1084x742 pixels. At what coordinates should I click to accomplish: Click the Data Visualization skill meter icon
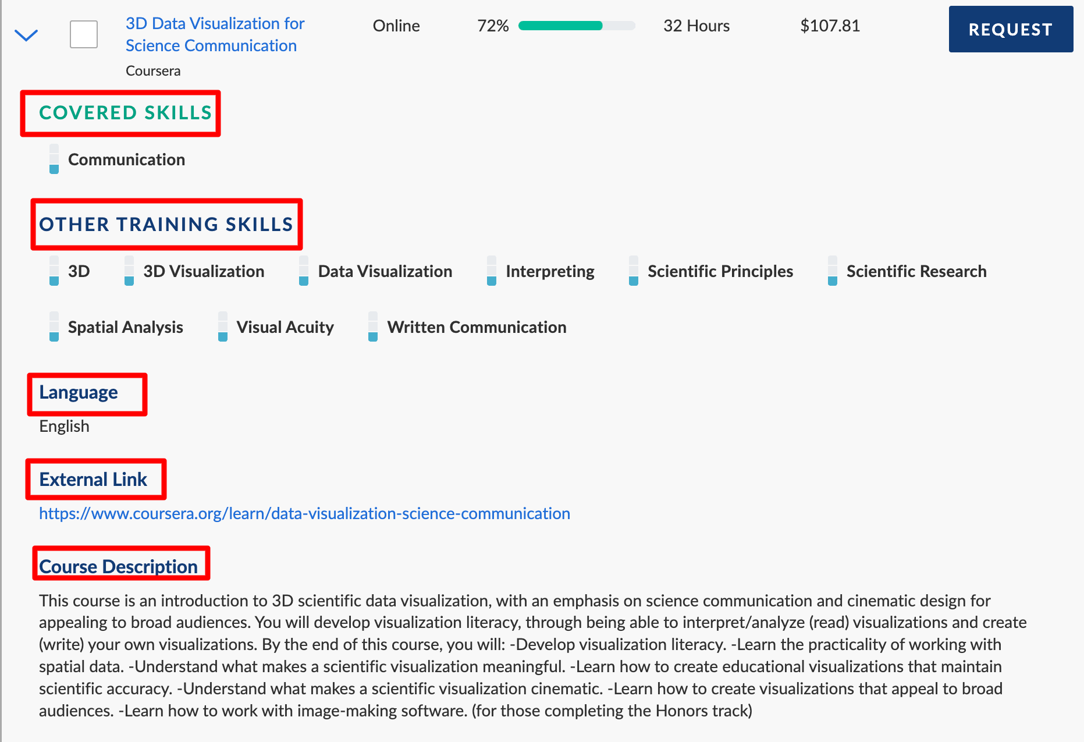pos(304,271)
